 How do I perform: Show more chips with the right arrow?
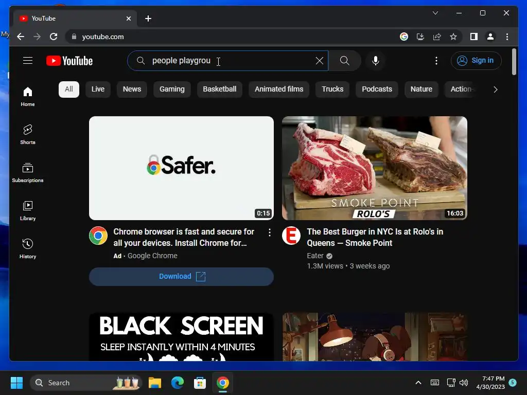point(495,89)
